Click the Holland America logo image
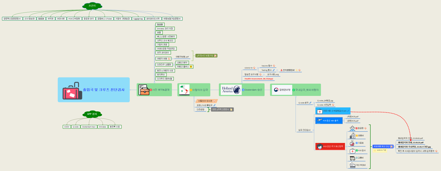Viewport: 441px width, 171px height. (x=231, y=90)
